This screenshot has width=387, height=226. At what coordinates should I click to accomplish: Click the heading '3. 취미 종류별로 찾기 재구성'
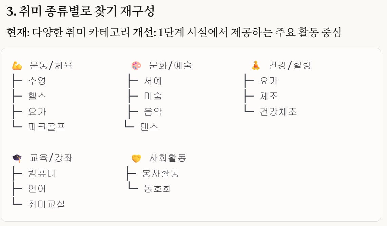[80, 12]
